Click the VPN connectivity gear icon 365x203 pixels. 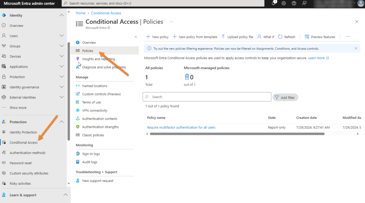tap(78, 110)
